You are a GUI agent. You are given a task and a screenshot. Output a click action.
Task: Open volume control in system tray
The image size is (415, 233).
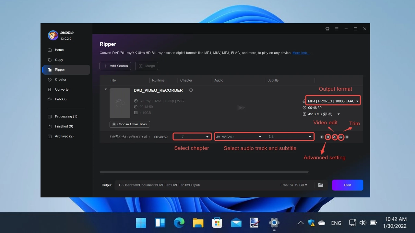click(x=363, y=223)
